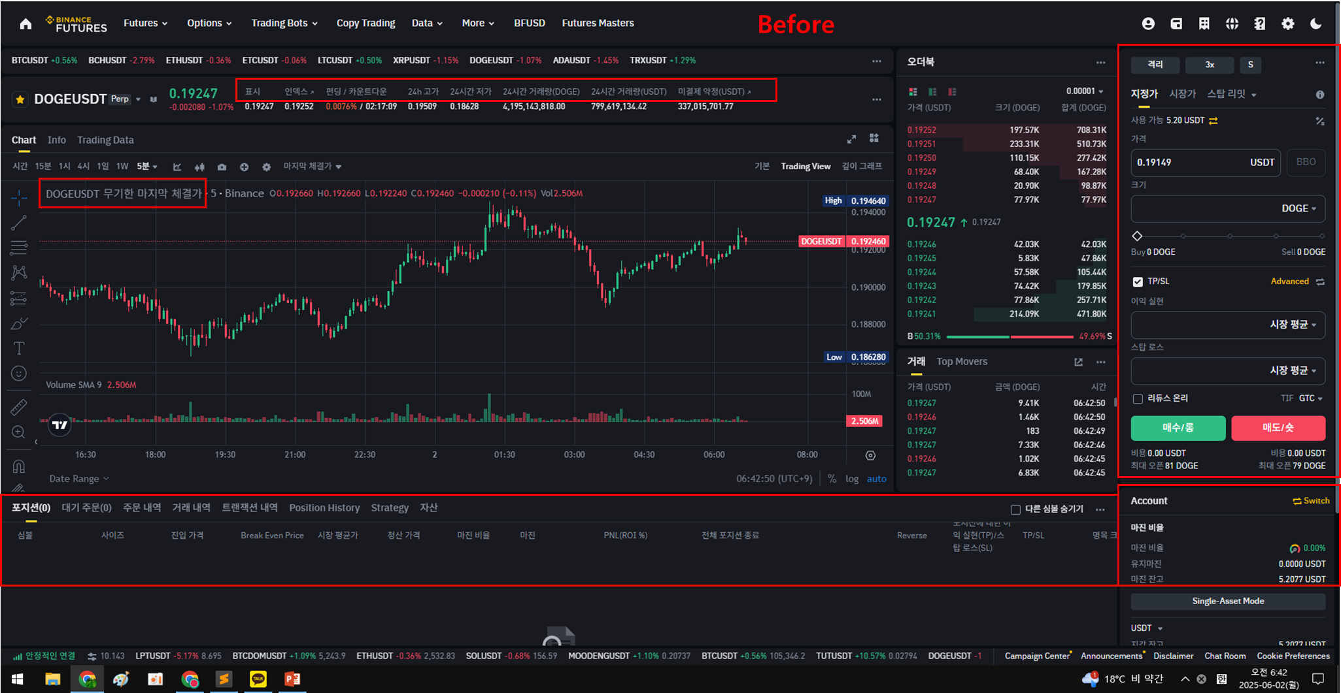Click the 3x leverage button
The width and height of the screenshot is (1341, 693).
pyautogui.click(x=1210, y=65)
